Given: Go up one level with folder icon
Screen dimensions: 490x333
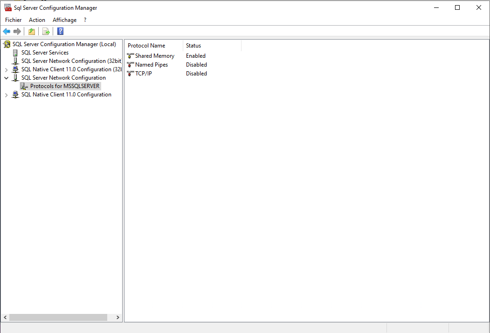Looking at the screenshot, I should click(32, 31).
